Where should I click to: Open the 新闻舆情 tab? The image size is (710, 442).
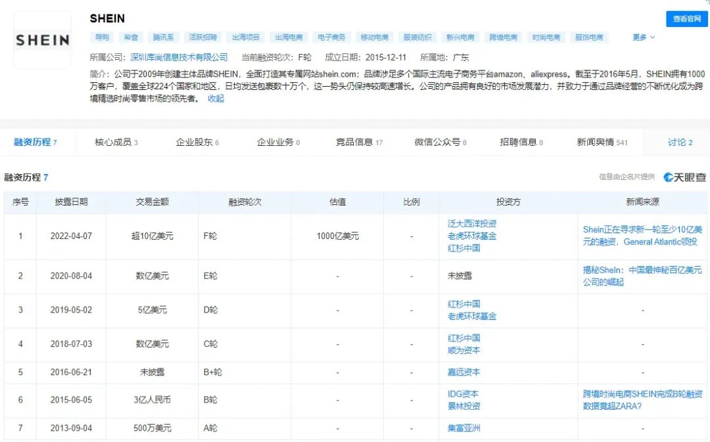tap(602, 142)
